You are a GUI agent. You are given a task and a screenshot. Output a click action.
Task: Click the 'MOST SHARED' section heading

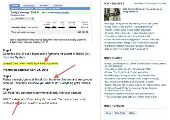[113, 58]
